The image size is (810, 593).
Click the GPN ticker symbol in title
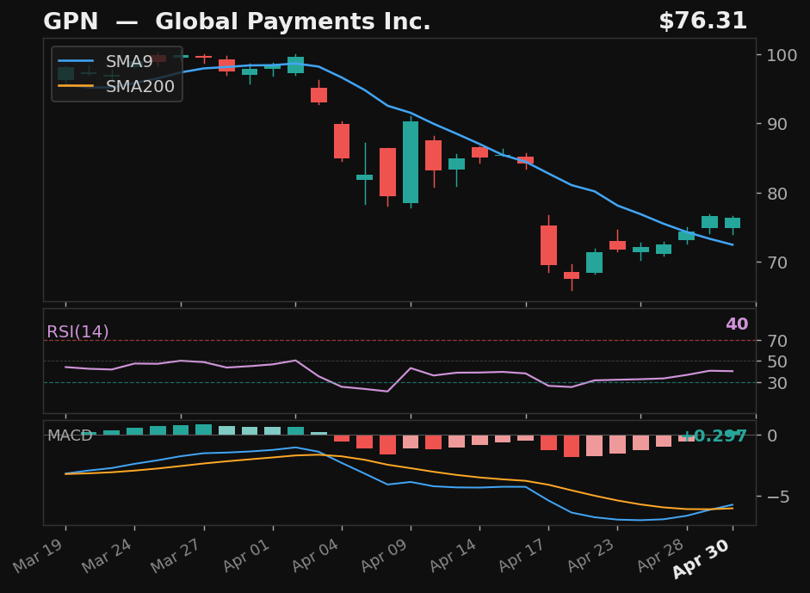click(71, 22)
